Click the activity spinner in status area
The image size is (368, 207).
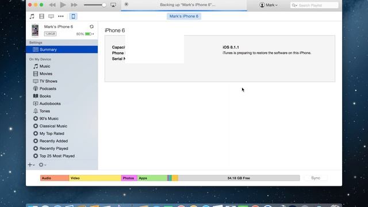point(126,4)
